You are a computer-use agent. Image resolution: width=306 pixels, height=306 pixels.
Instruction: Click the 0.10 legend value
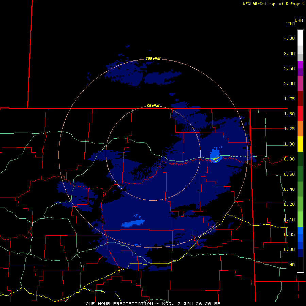pos(289,220)
